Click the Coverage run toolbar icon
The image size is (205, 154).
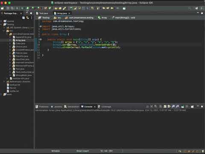pos(33,8)
